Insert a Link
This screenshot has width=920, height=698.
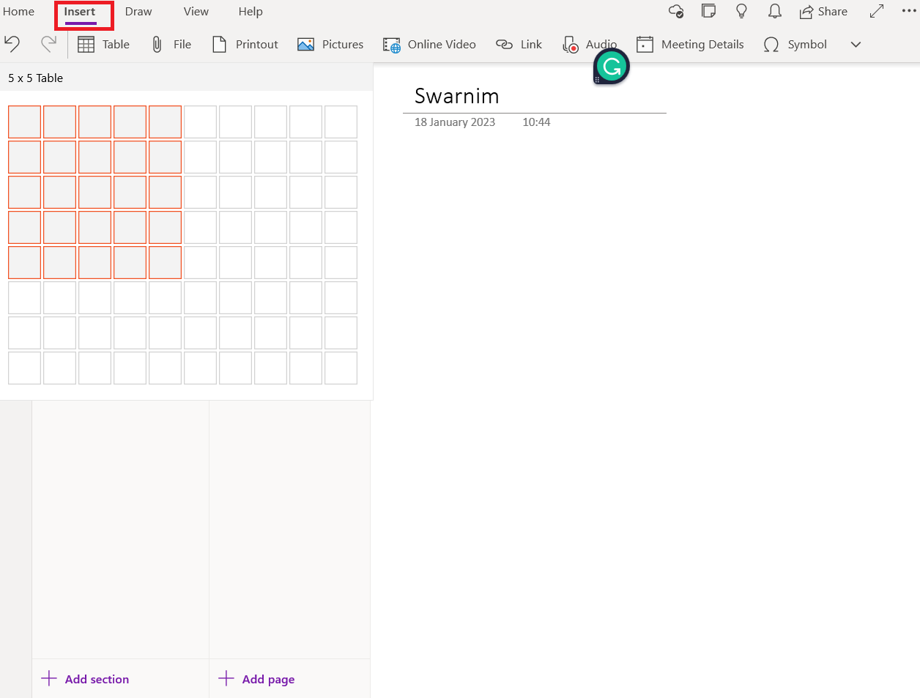coord(519,45)
